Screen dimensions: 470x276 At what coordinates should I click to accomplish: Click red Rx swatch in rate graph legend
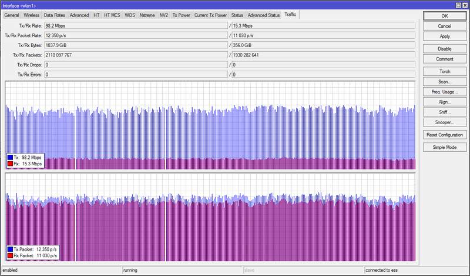(x=10, y=164)
